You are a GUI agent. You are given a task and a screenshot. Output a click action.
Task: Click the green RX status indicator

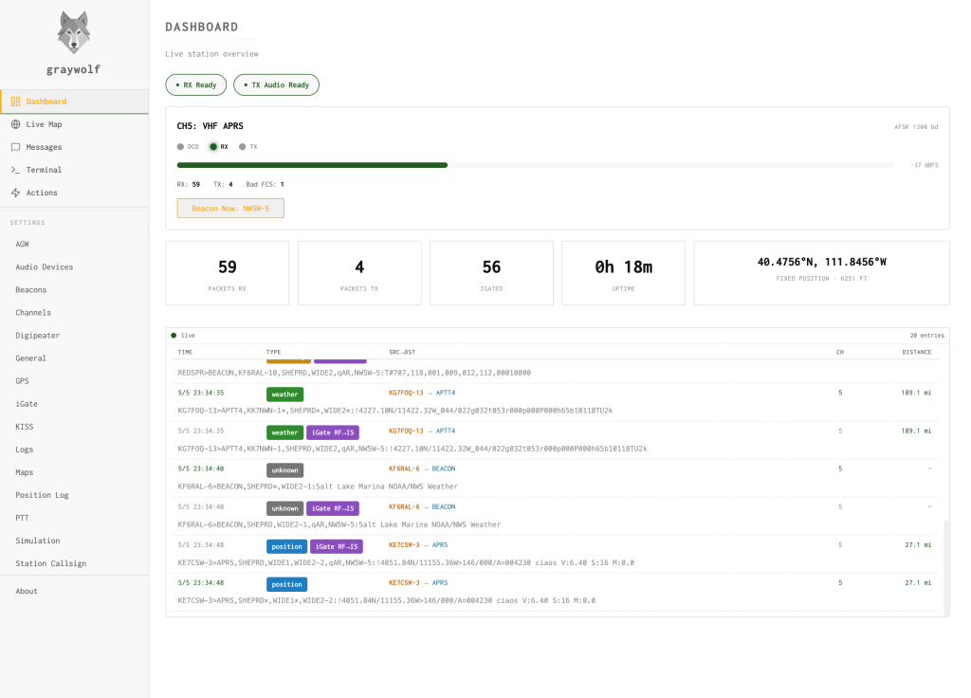point(213,147)
